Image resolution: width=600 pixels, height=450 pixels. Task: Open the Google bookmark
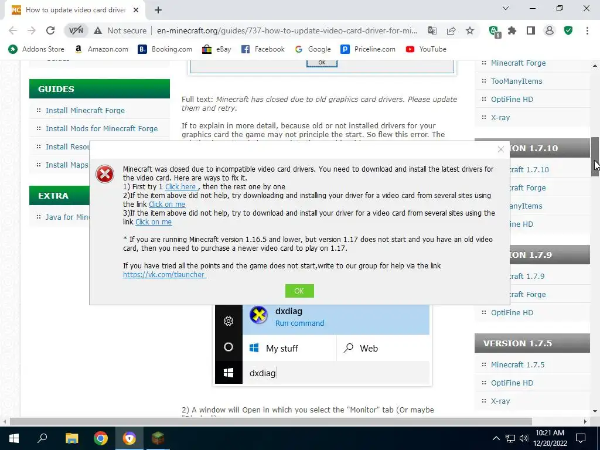point(313,49)
